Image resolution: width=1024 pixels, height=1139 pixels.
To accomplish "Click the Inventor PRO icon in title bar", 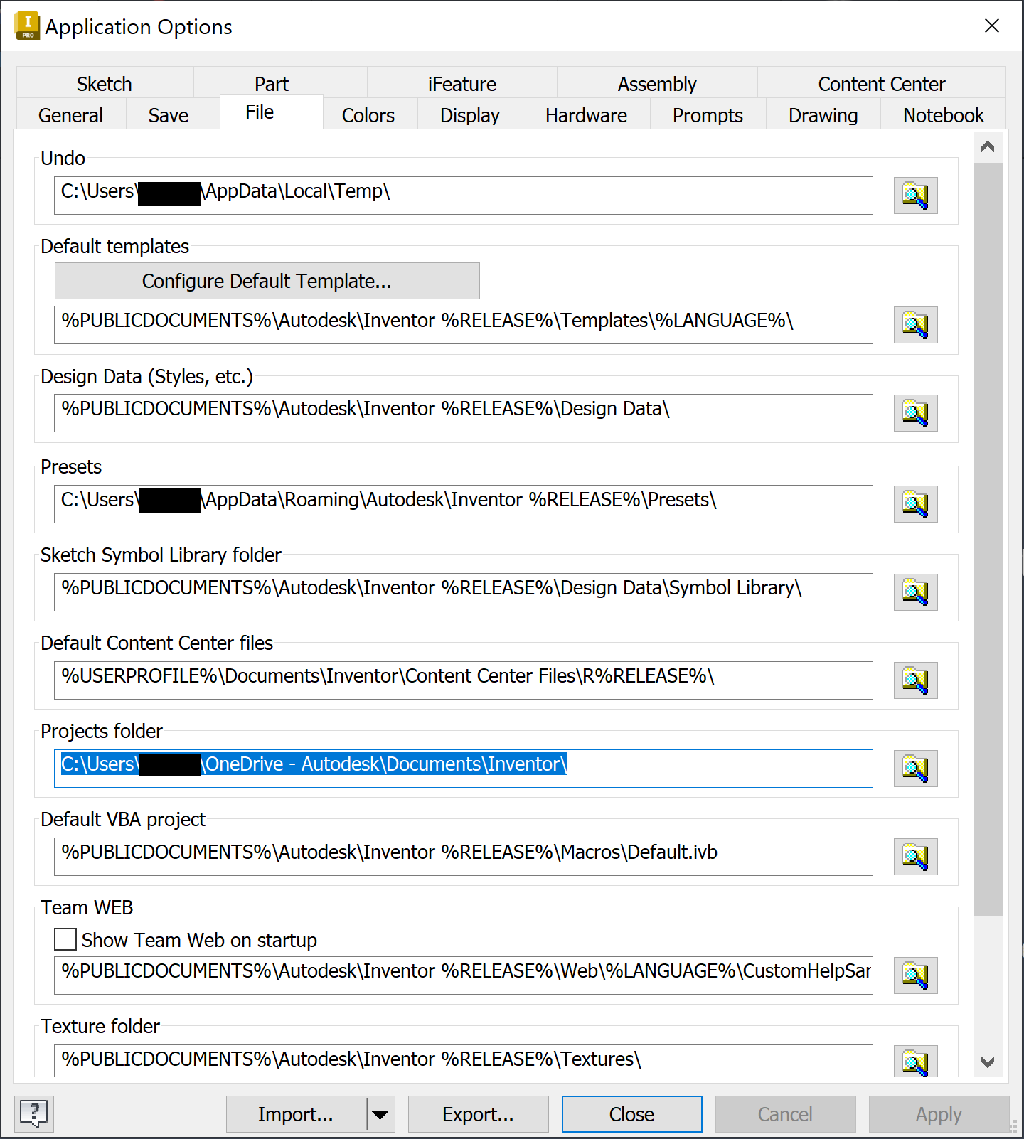I will (27, 26).
